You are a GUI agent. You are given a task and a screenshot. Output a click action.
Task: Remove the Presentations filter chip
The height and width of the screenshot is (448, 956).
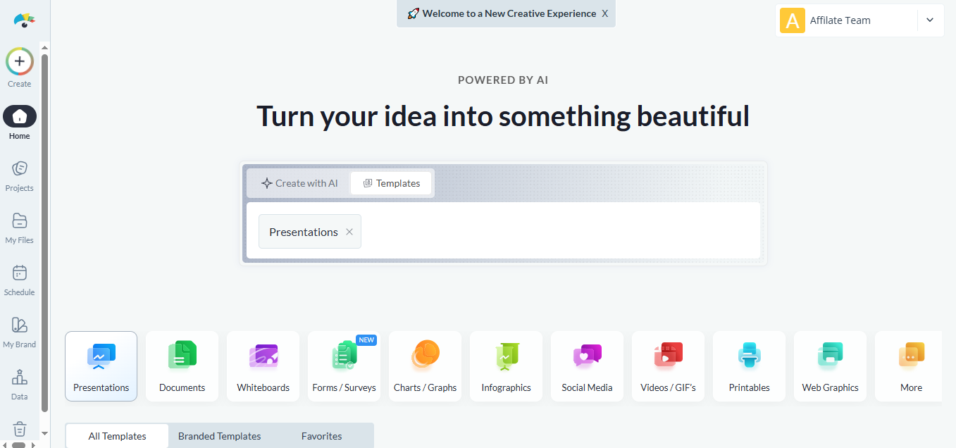349,232
